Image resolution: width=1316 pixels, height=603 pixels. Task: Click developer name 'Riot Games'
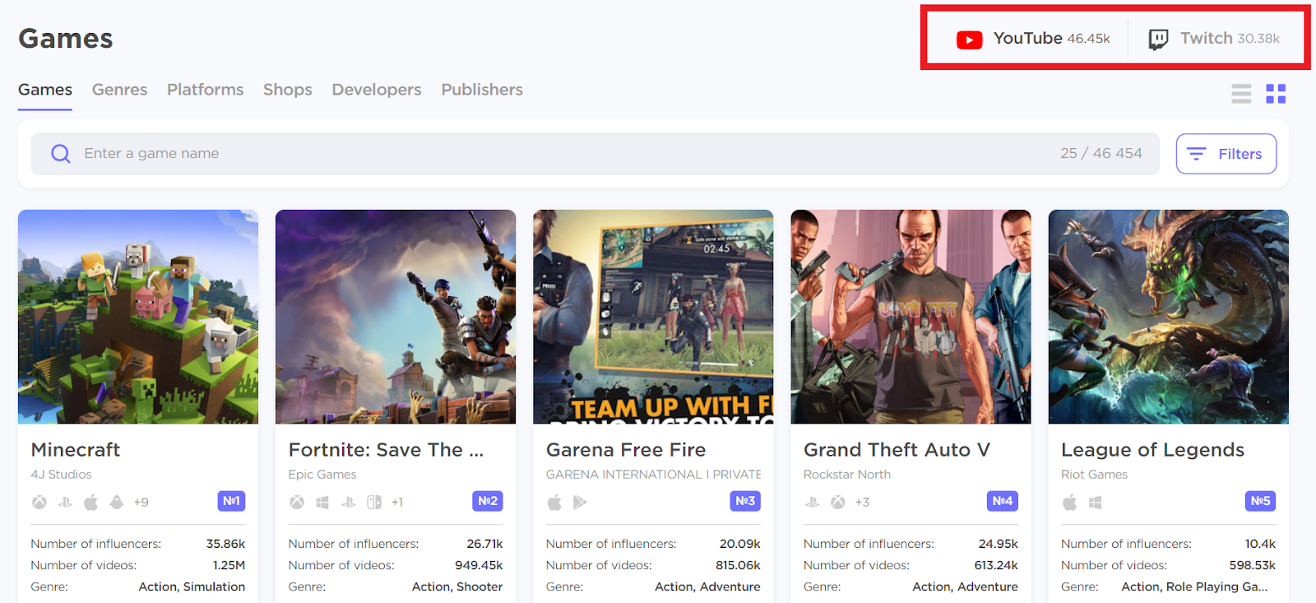1094,475
